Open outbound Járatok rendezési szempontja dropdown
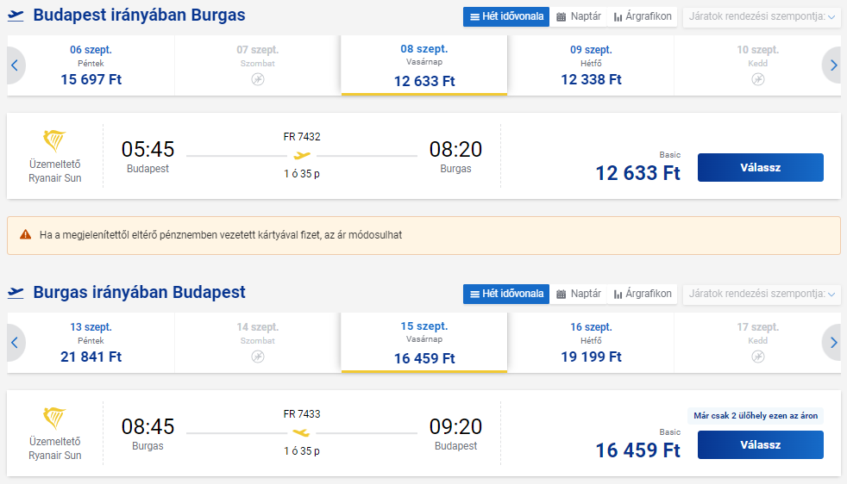The width and height of the screenshot is (847, 484). [x=762, y=16]
